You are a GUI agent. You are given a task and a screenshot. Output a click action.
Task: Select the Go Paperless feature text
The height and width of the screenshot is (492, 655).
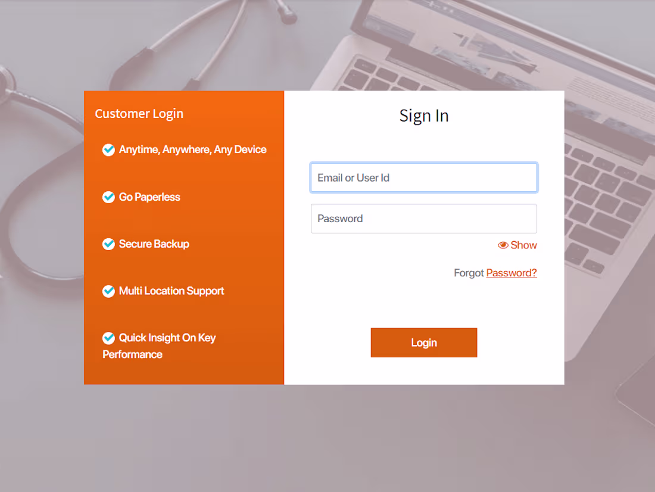tap(149, 197)
